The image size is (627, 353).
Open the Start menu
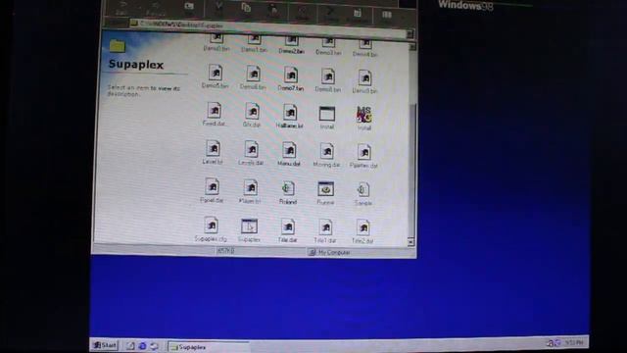pos(105,345)
